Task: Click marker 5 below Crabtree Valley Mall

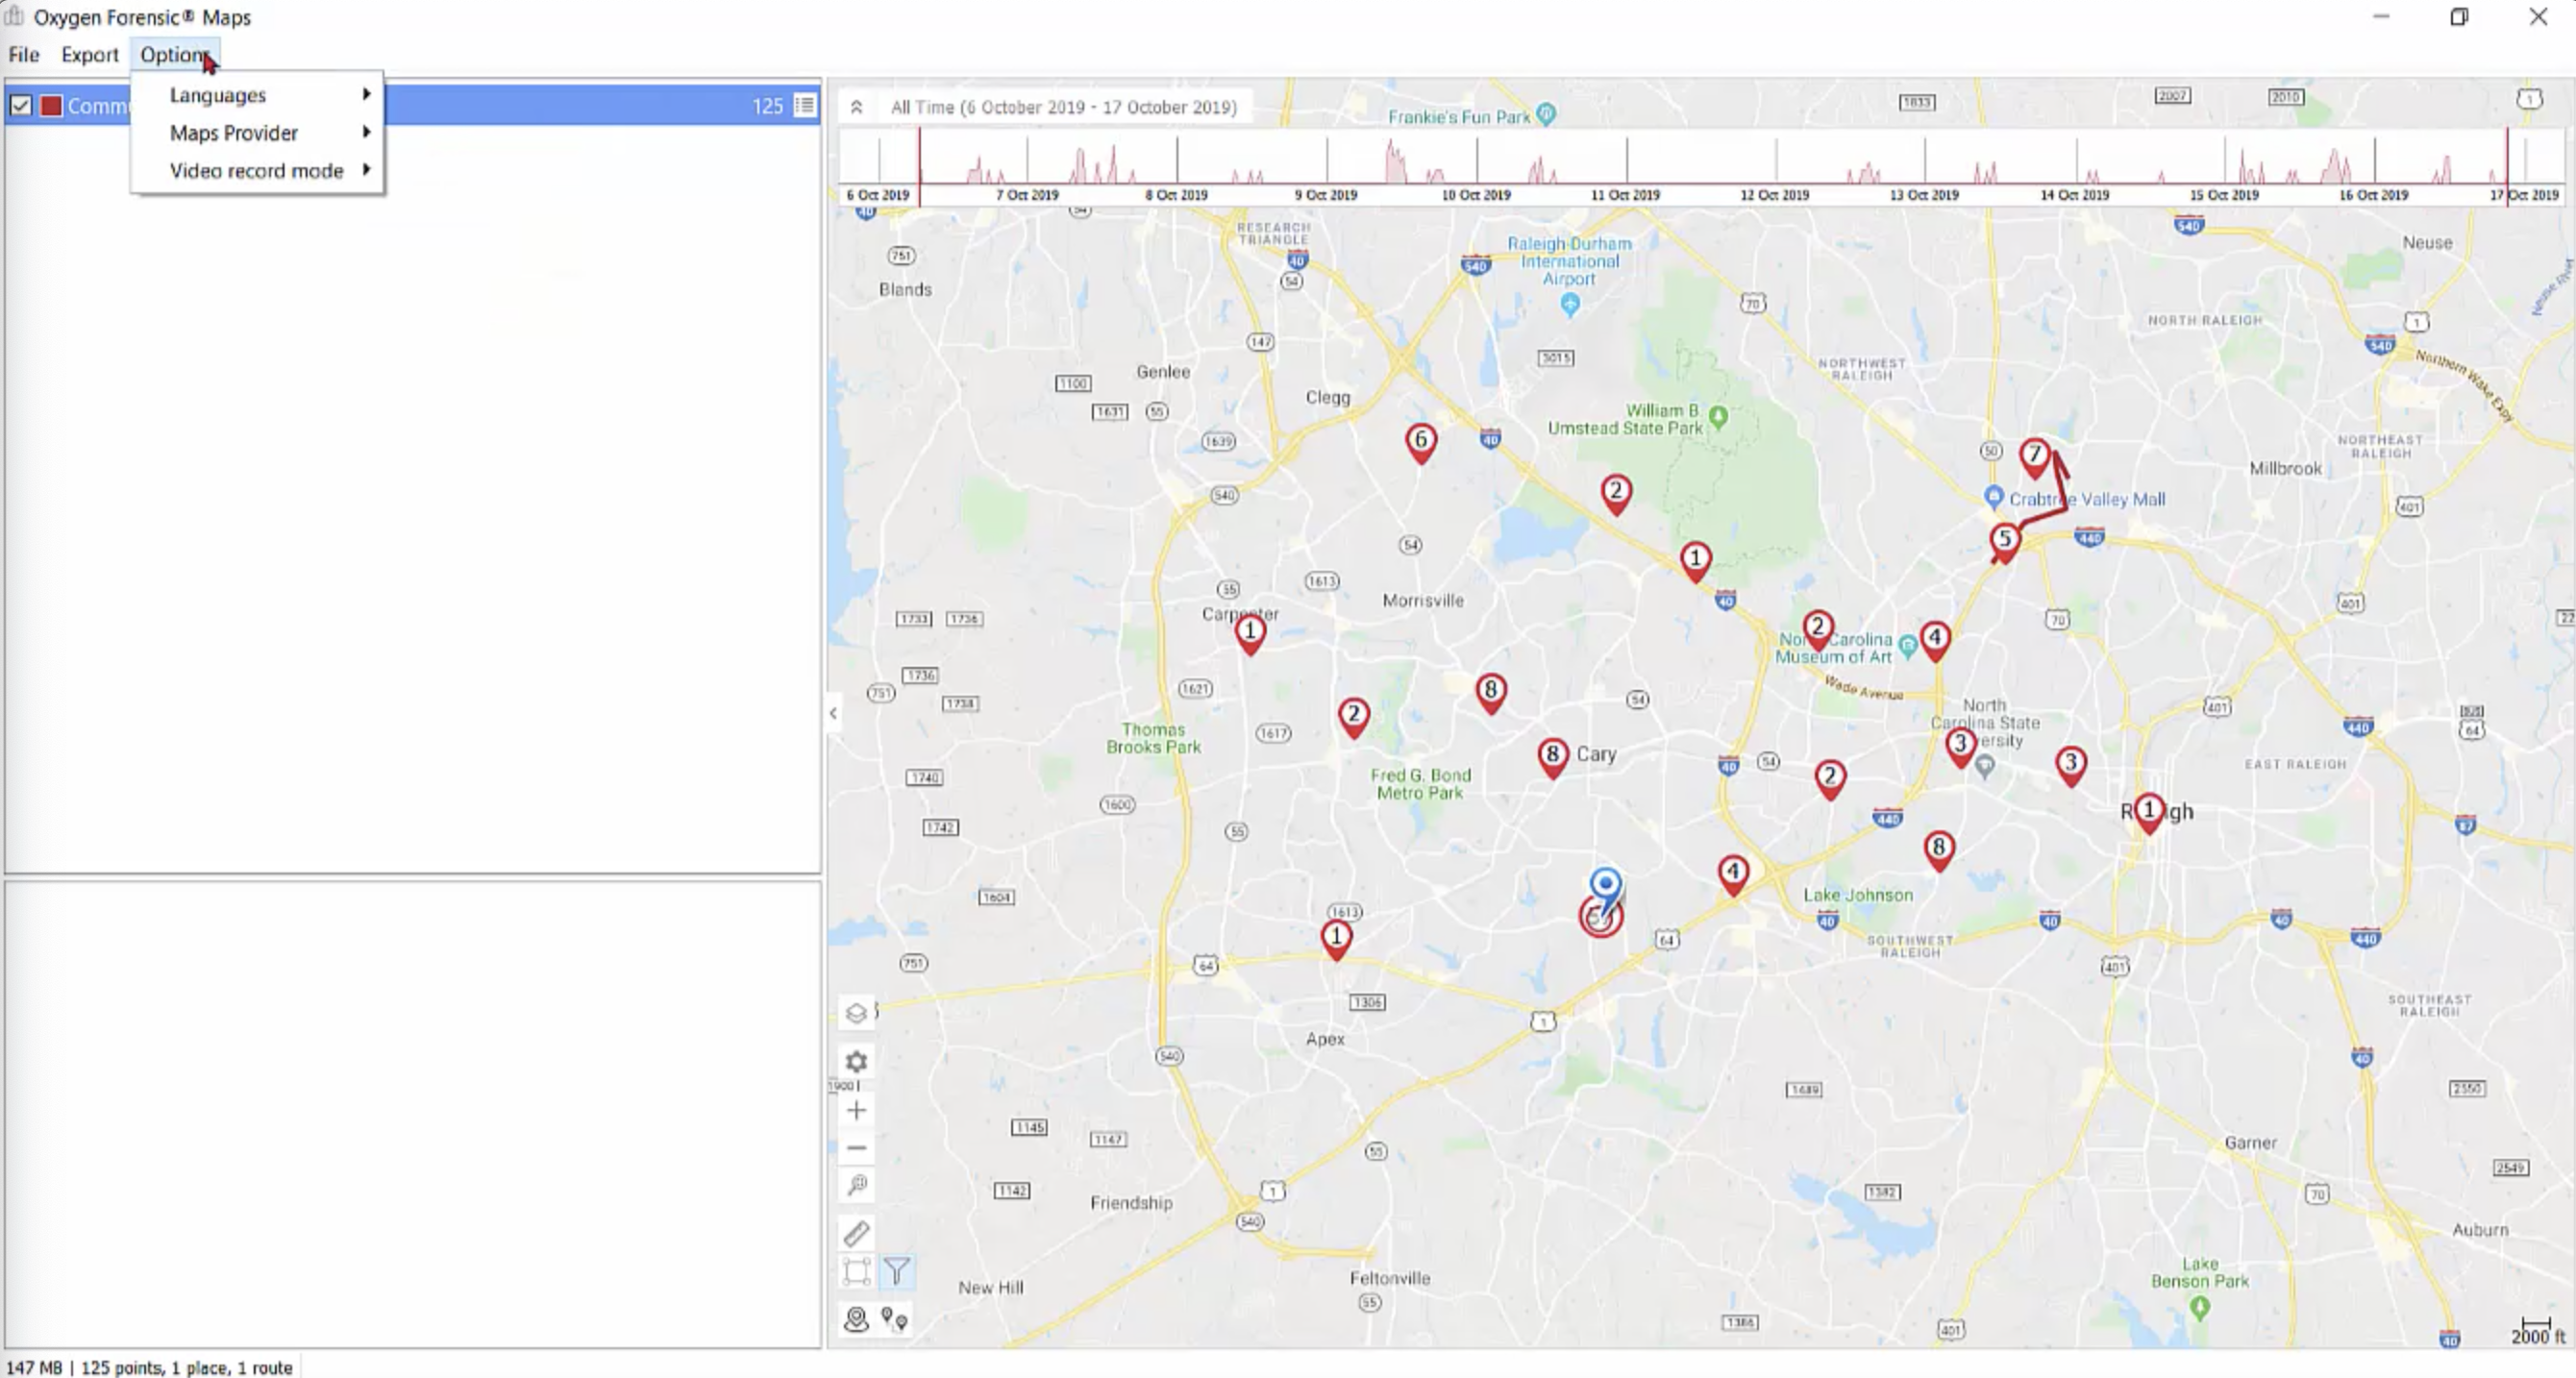Action: (x=2004, y=541)
